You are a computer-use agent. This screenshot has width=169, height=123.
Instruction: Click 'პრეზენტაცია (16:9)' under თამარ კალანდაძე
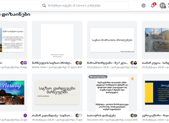point(43,120)
